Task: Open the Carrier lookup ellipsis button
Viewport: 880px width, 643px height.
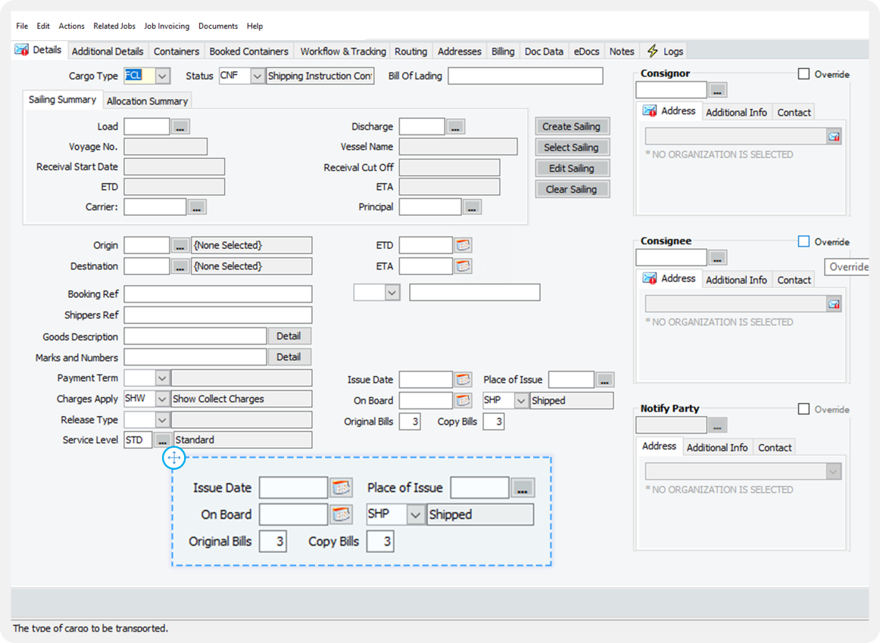Action: (196, 207)
